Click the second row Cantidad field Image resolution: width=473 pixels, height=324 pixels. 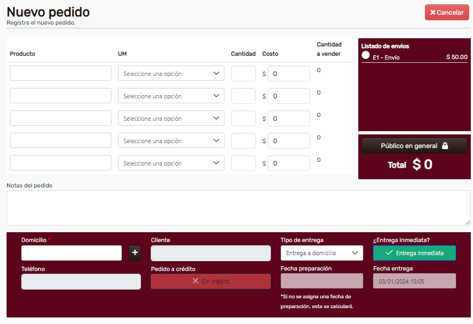[x=243, y=96]
